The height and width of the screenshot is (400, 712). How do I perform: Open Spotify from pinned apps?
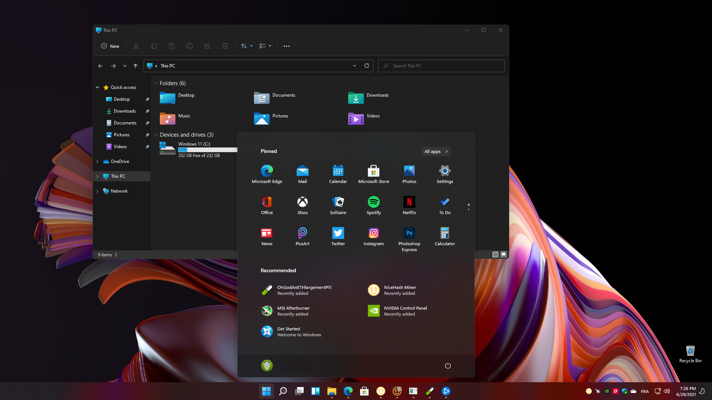click(x=373, y=205)
